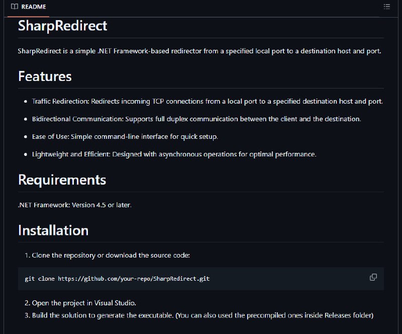Click the SharpRedirect heading
The height and width of the screenshot is (334, 402).
[x=62, y=26]
